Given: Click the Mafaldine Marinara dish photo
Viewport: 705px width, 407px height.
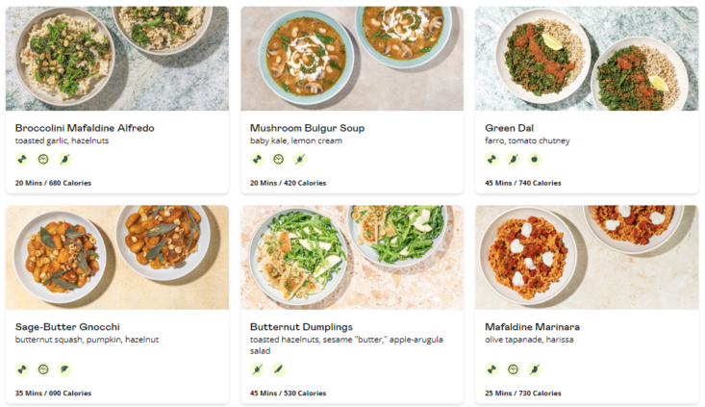Looking at the screenshot, I should point(587,257).
